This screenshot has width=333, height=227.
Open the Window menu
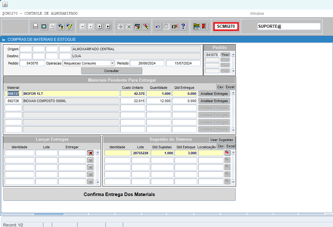point(257,14)
